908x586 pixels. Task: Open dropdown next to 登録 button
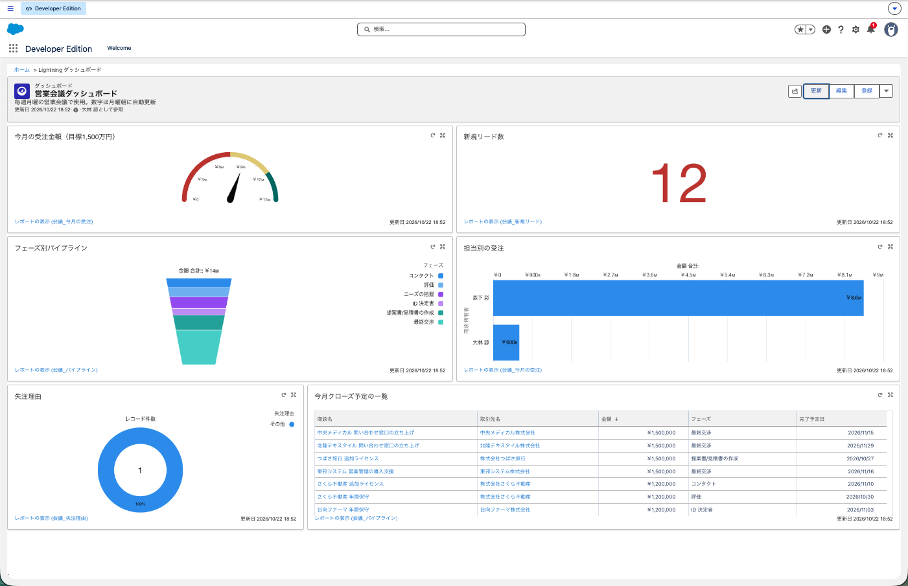[x=886, y=91]
